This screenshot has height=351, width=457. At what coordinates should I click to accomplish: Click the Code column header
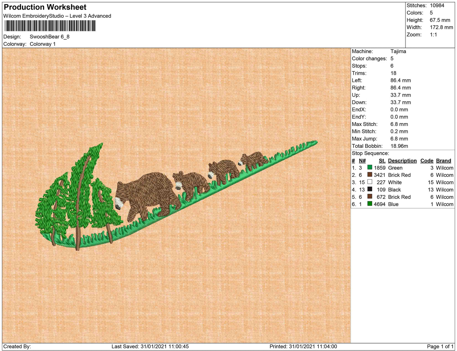(427, 161)
